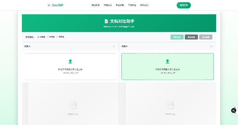This screenshot has width=238, height=125.
Task: Click the 文档对比助手 banner title
Action: click(122, 21)
